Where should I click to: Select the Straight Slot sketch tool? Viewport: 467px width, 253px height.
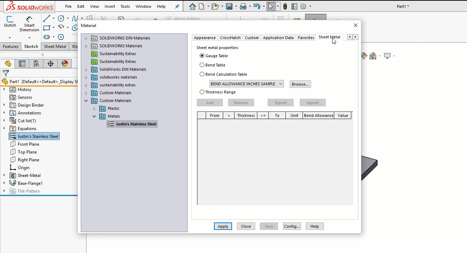pyautogui.click(x=46, y=37)
